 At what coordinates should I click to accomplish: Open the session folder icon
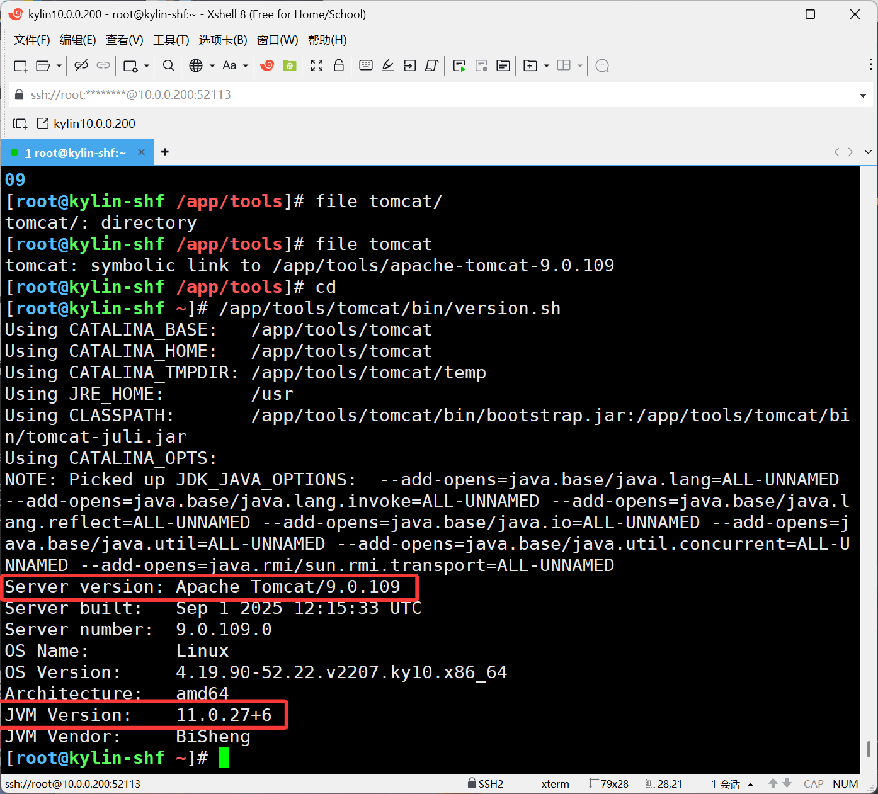pos(43,65)
